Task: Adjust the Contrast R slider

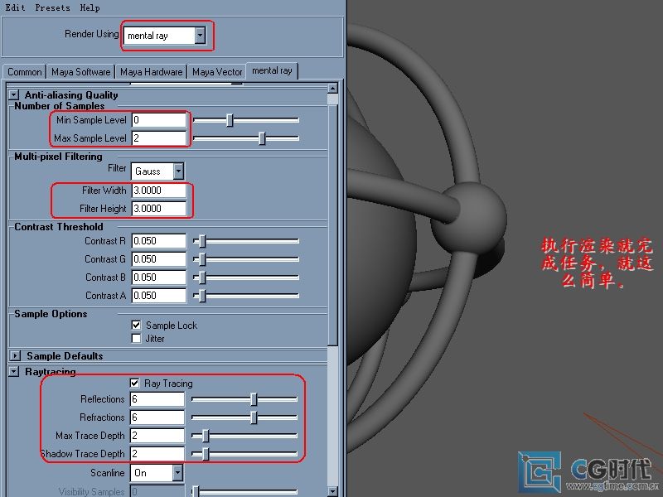Action: pyautogui.click(x=202, y=241)
